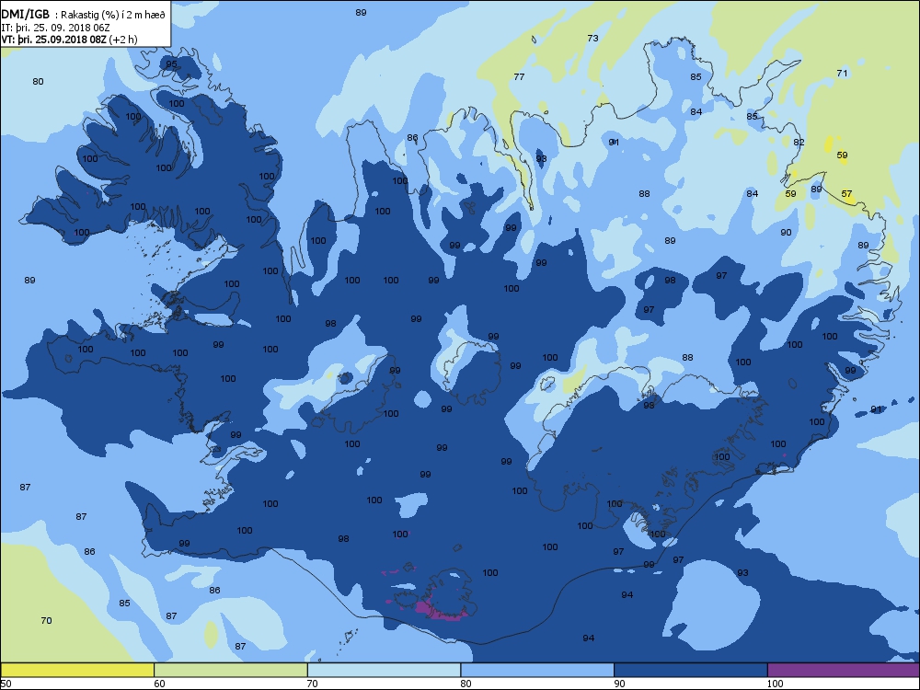Select the 'IT: þri. 25. 09. 2018 06Z' line
Image resolution: width=920 pixels, height=690 pixels.
pyautogui.click(x=55, y=28)
